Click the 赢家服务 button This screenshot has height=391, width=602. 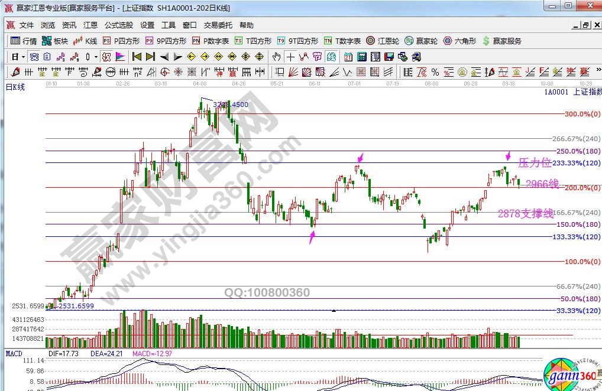[501, 41]
